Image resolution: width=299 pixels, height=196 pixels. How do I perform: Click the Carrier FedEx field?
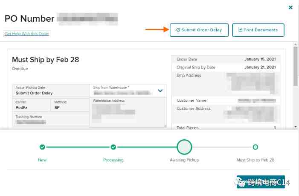(x=31, y=105)
